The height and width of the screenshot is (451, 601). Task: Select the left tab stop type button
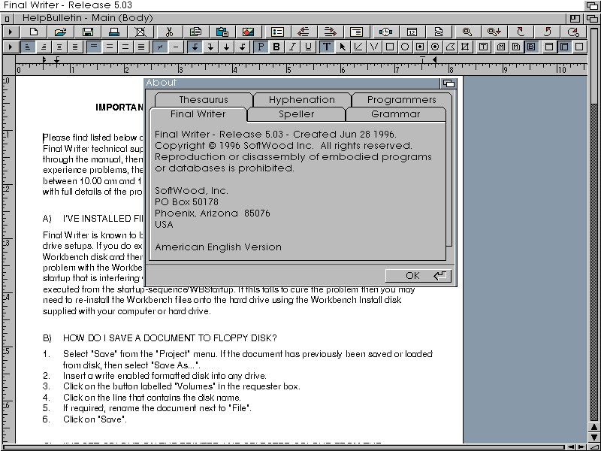[195, 47]
